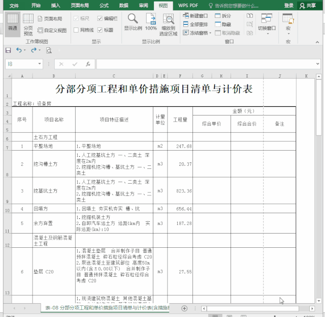Image resolution: width=325 pixels, height=317 pixels.
Task: Click the Confirm checkmark in formula bar
Action: [x=75, y=64]
